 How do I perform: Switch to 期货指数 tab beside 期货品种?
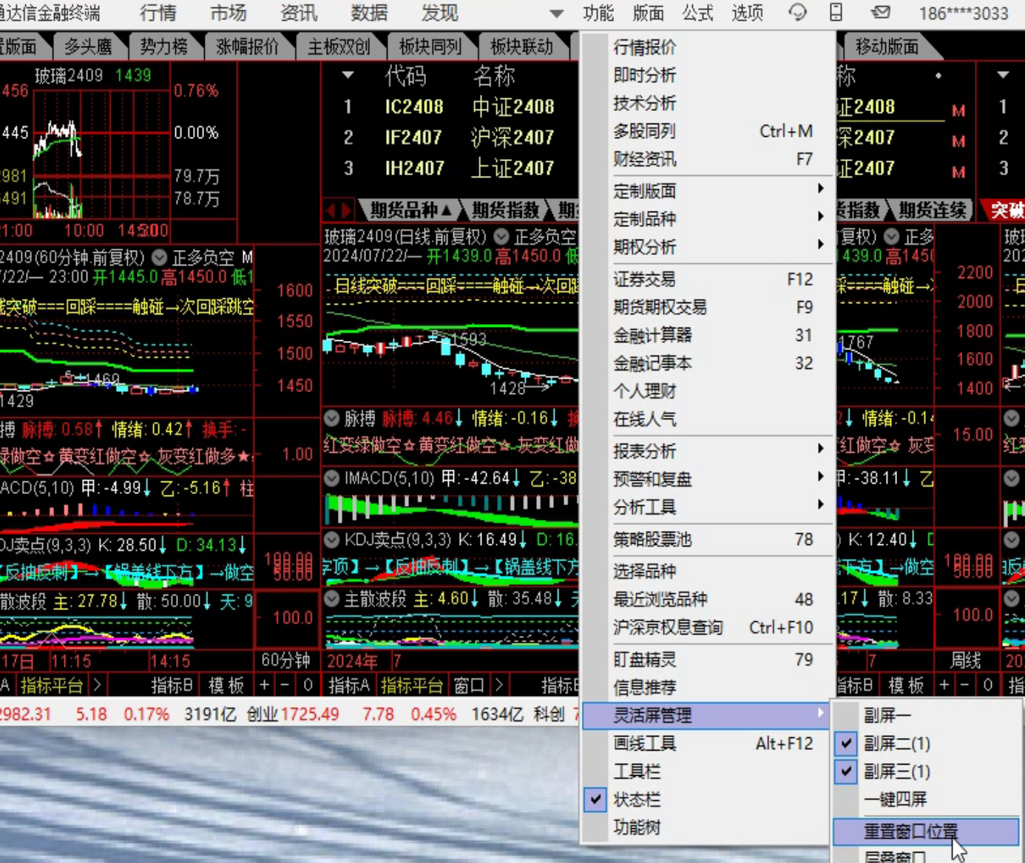click(507, 210)
